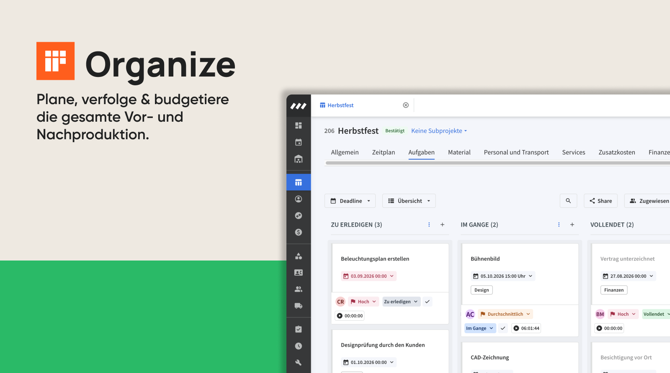670x373 pixels.
Task: Switch to the Zeitplan tab
Action: (384, 152)
